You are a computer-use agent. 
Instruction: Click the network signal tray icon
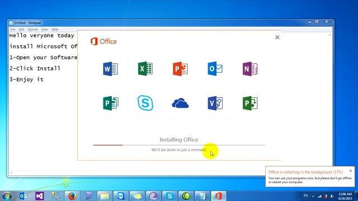[319, 196]
